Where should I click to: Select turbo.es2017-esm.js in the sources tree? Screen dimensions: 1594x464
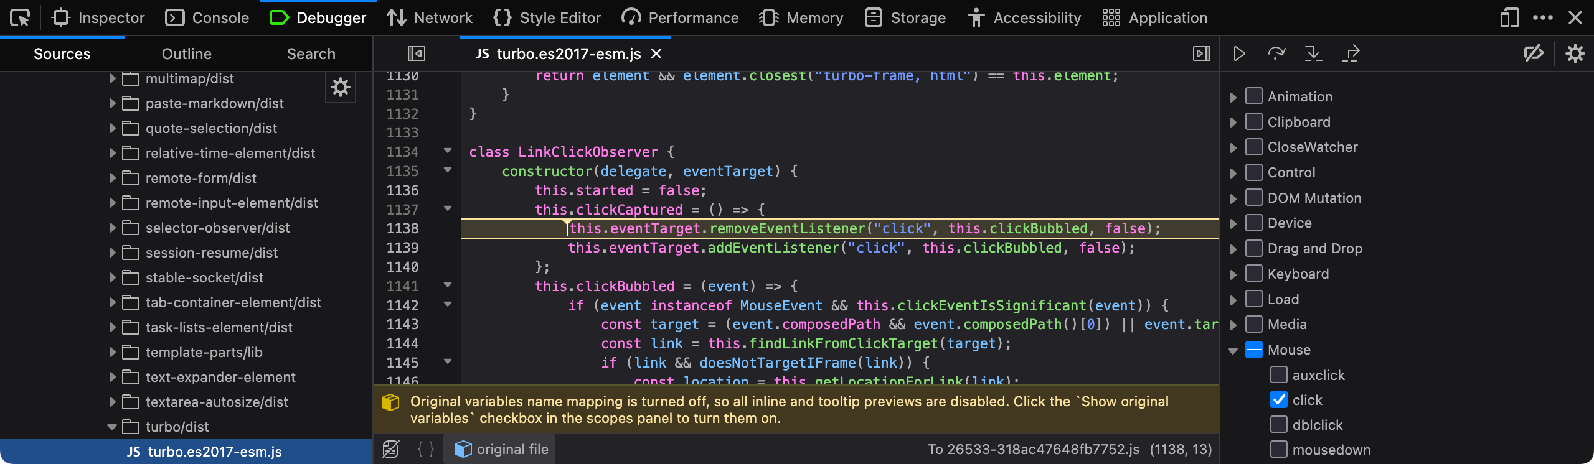pyautogui.click(x=186, y=452)
